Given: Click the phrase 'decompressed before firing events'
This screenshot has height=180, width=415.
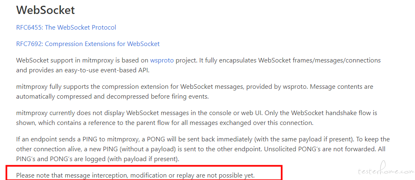Looking at the screenshot, I should [157, 97].
